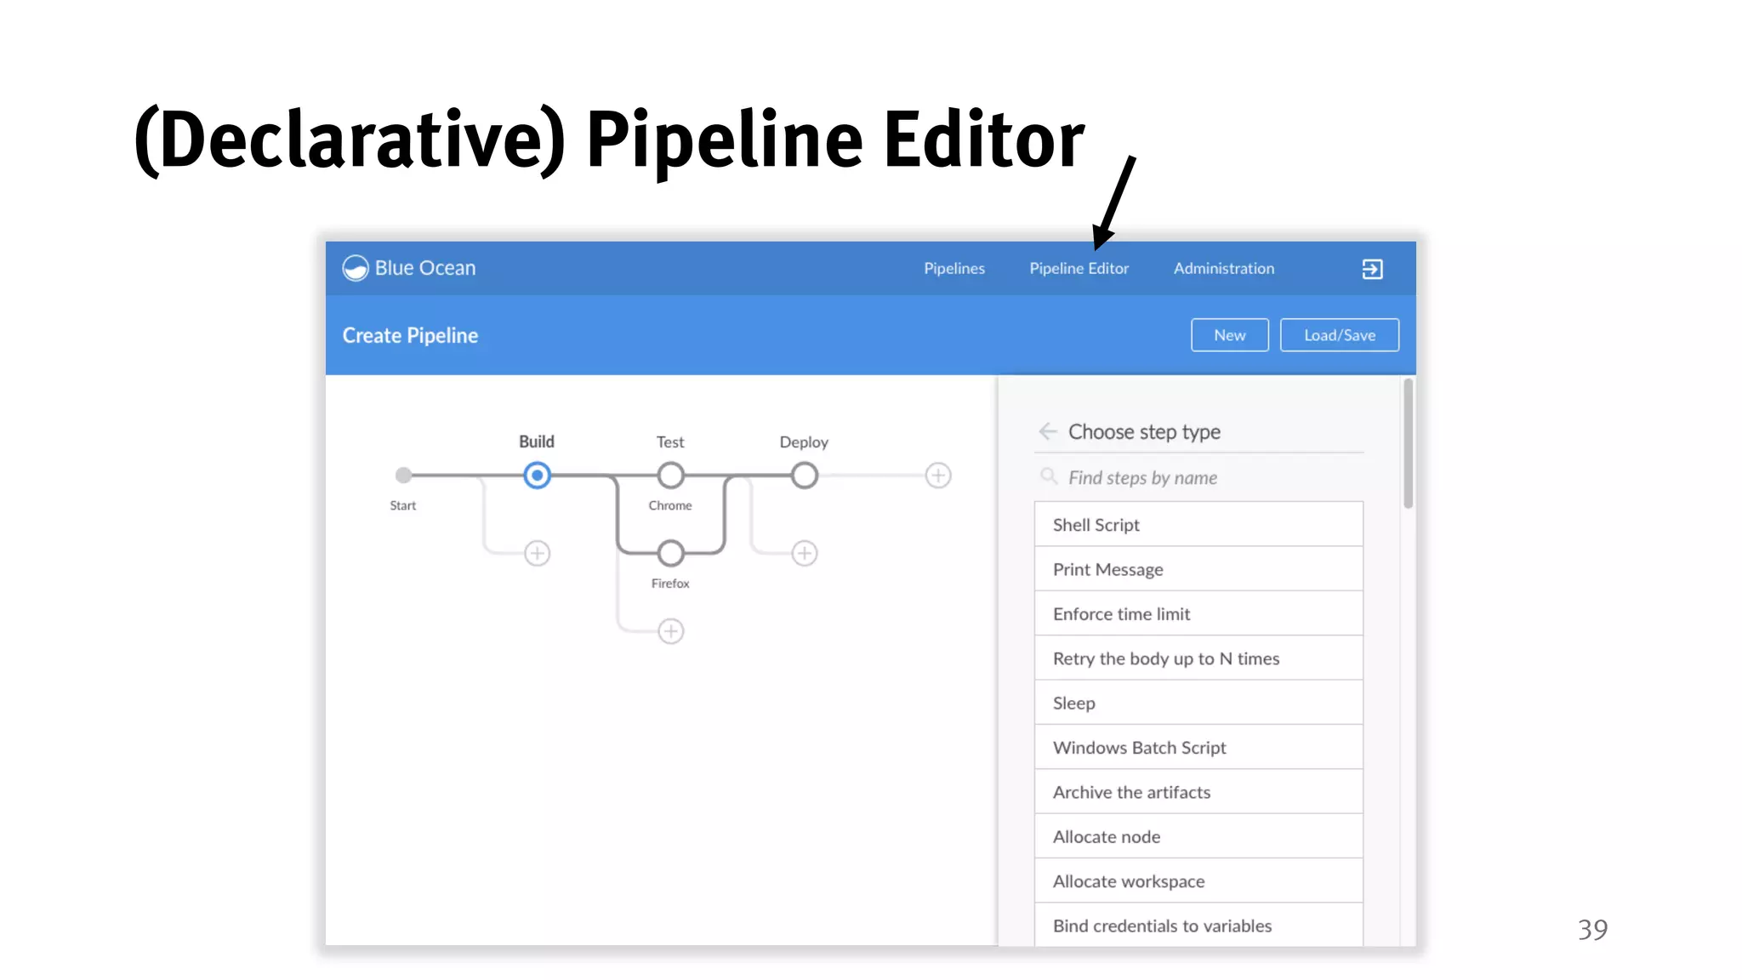
Task: Add new stage after Deploy
Action: click(937, 475)
